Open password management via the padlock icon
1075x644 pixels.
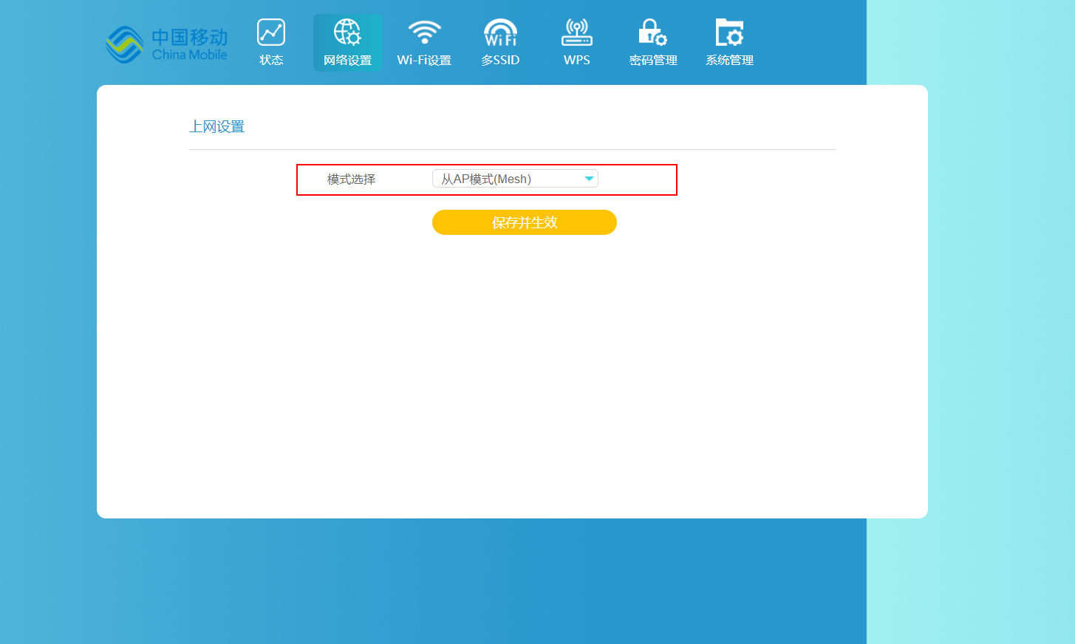point(653,32)
